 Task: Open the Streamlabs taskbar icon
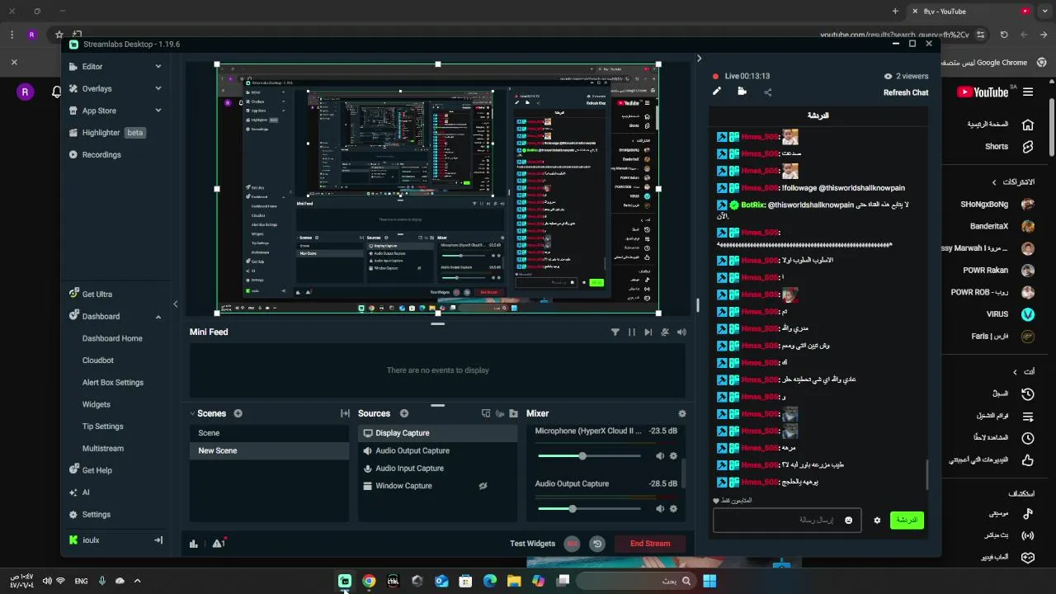[x=345, y=581]
